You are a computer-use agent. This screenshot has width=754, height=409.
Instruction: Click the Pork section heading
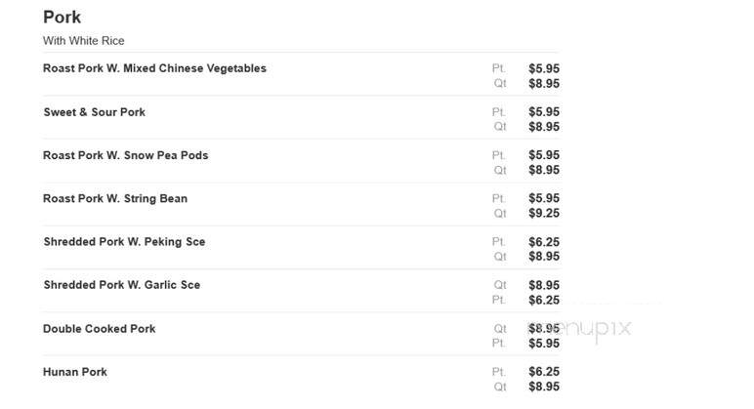63,18
